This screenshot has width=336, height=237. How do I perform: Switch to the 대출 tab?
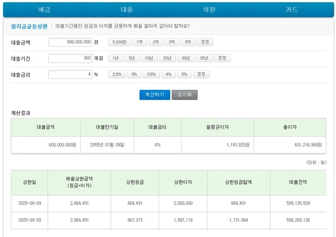click(127, 10)
